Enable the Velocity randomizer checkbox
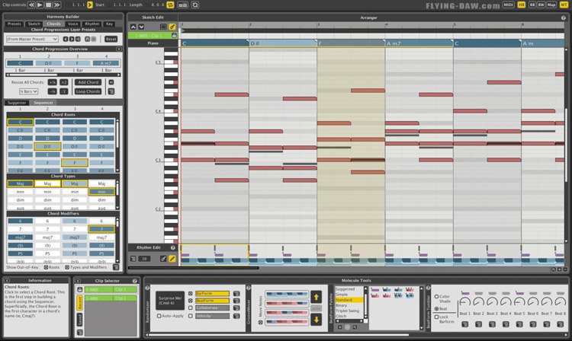Viewport: 572px width, 341px height. (191, 316)
